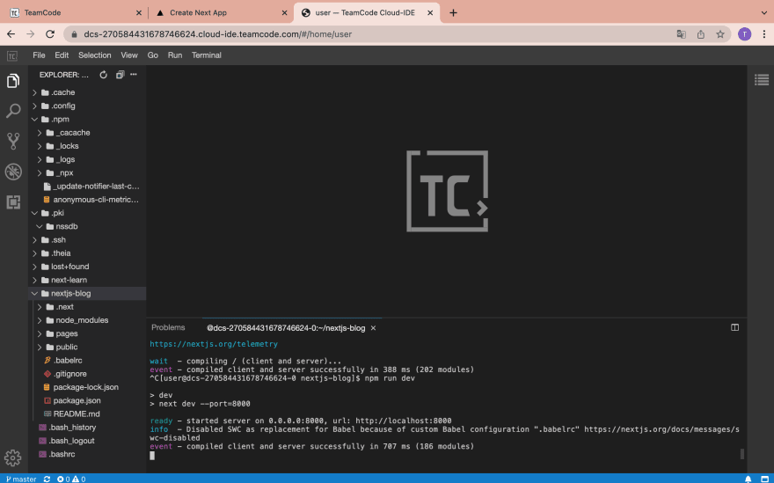Open the Selection menu
This screenshot has width=774, height=483.
[95, 55]
